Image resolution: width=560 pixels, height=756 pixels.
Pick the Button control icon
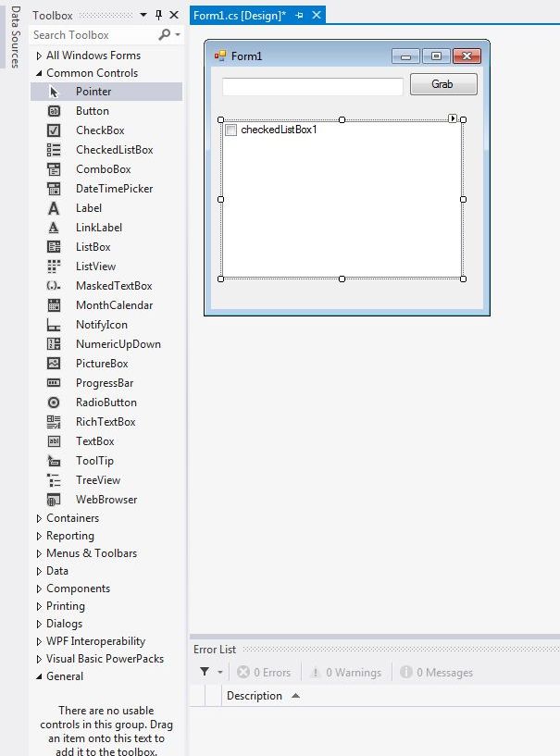54,111
